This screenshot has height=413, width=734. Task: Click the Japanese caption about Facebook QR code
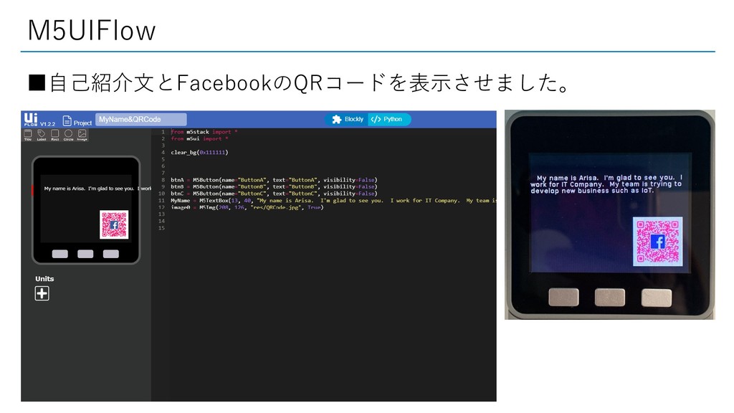pos(299,82)
